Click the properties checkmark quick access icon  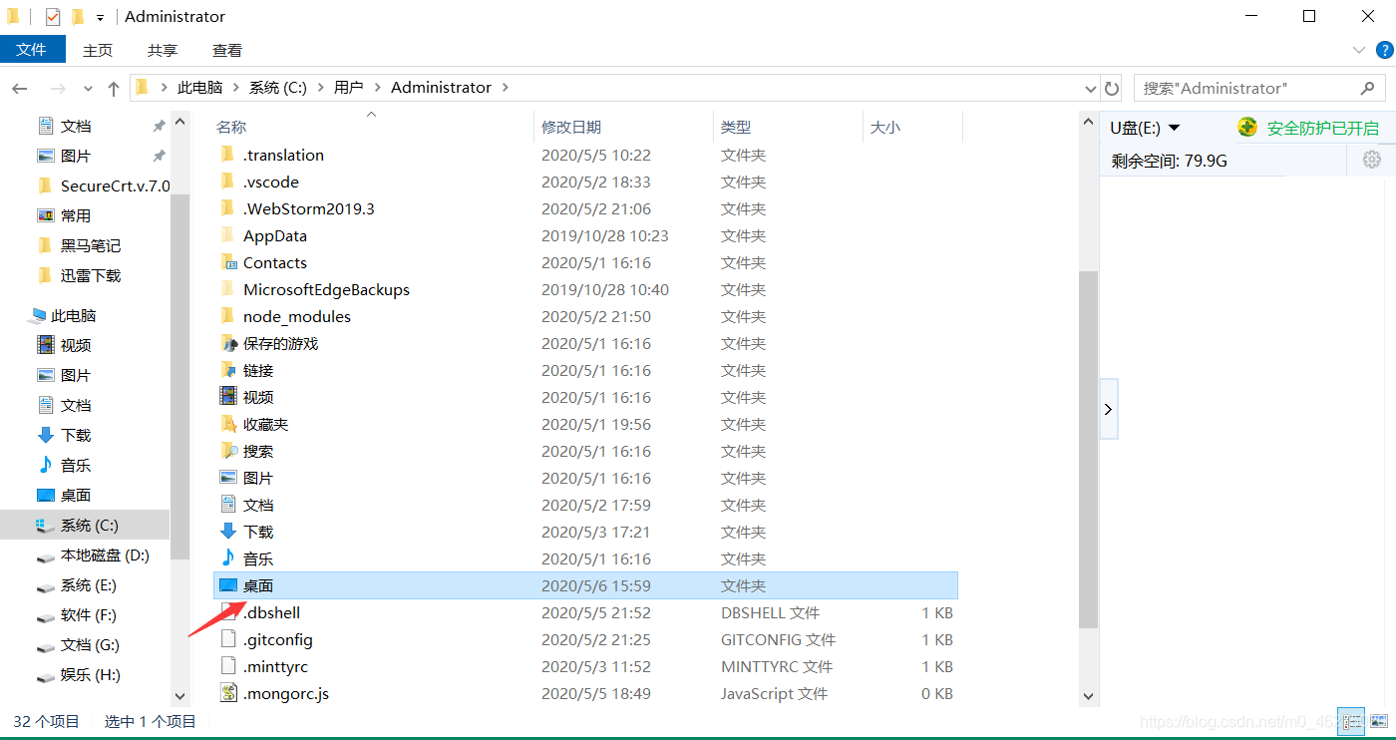[x=53, y=17]
